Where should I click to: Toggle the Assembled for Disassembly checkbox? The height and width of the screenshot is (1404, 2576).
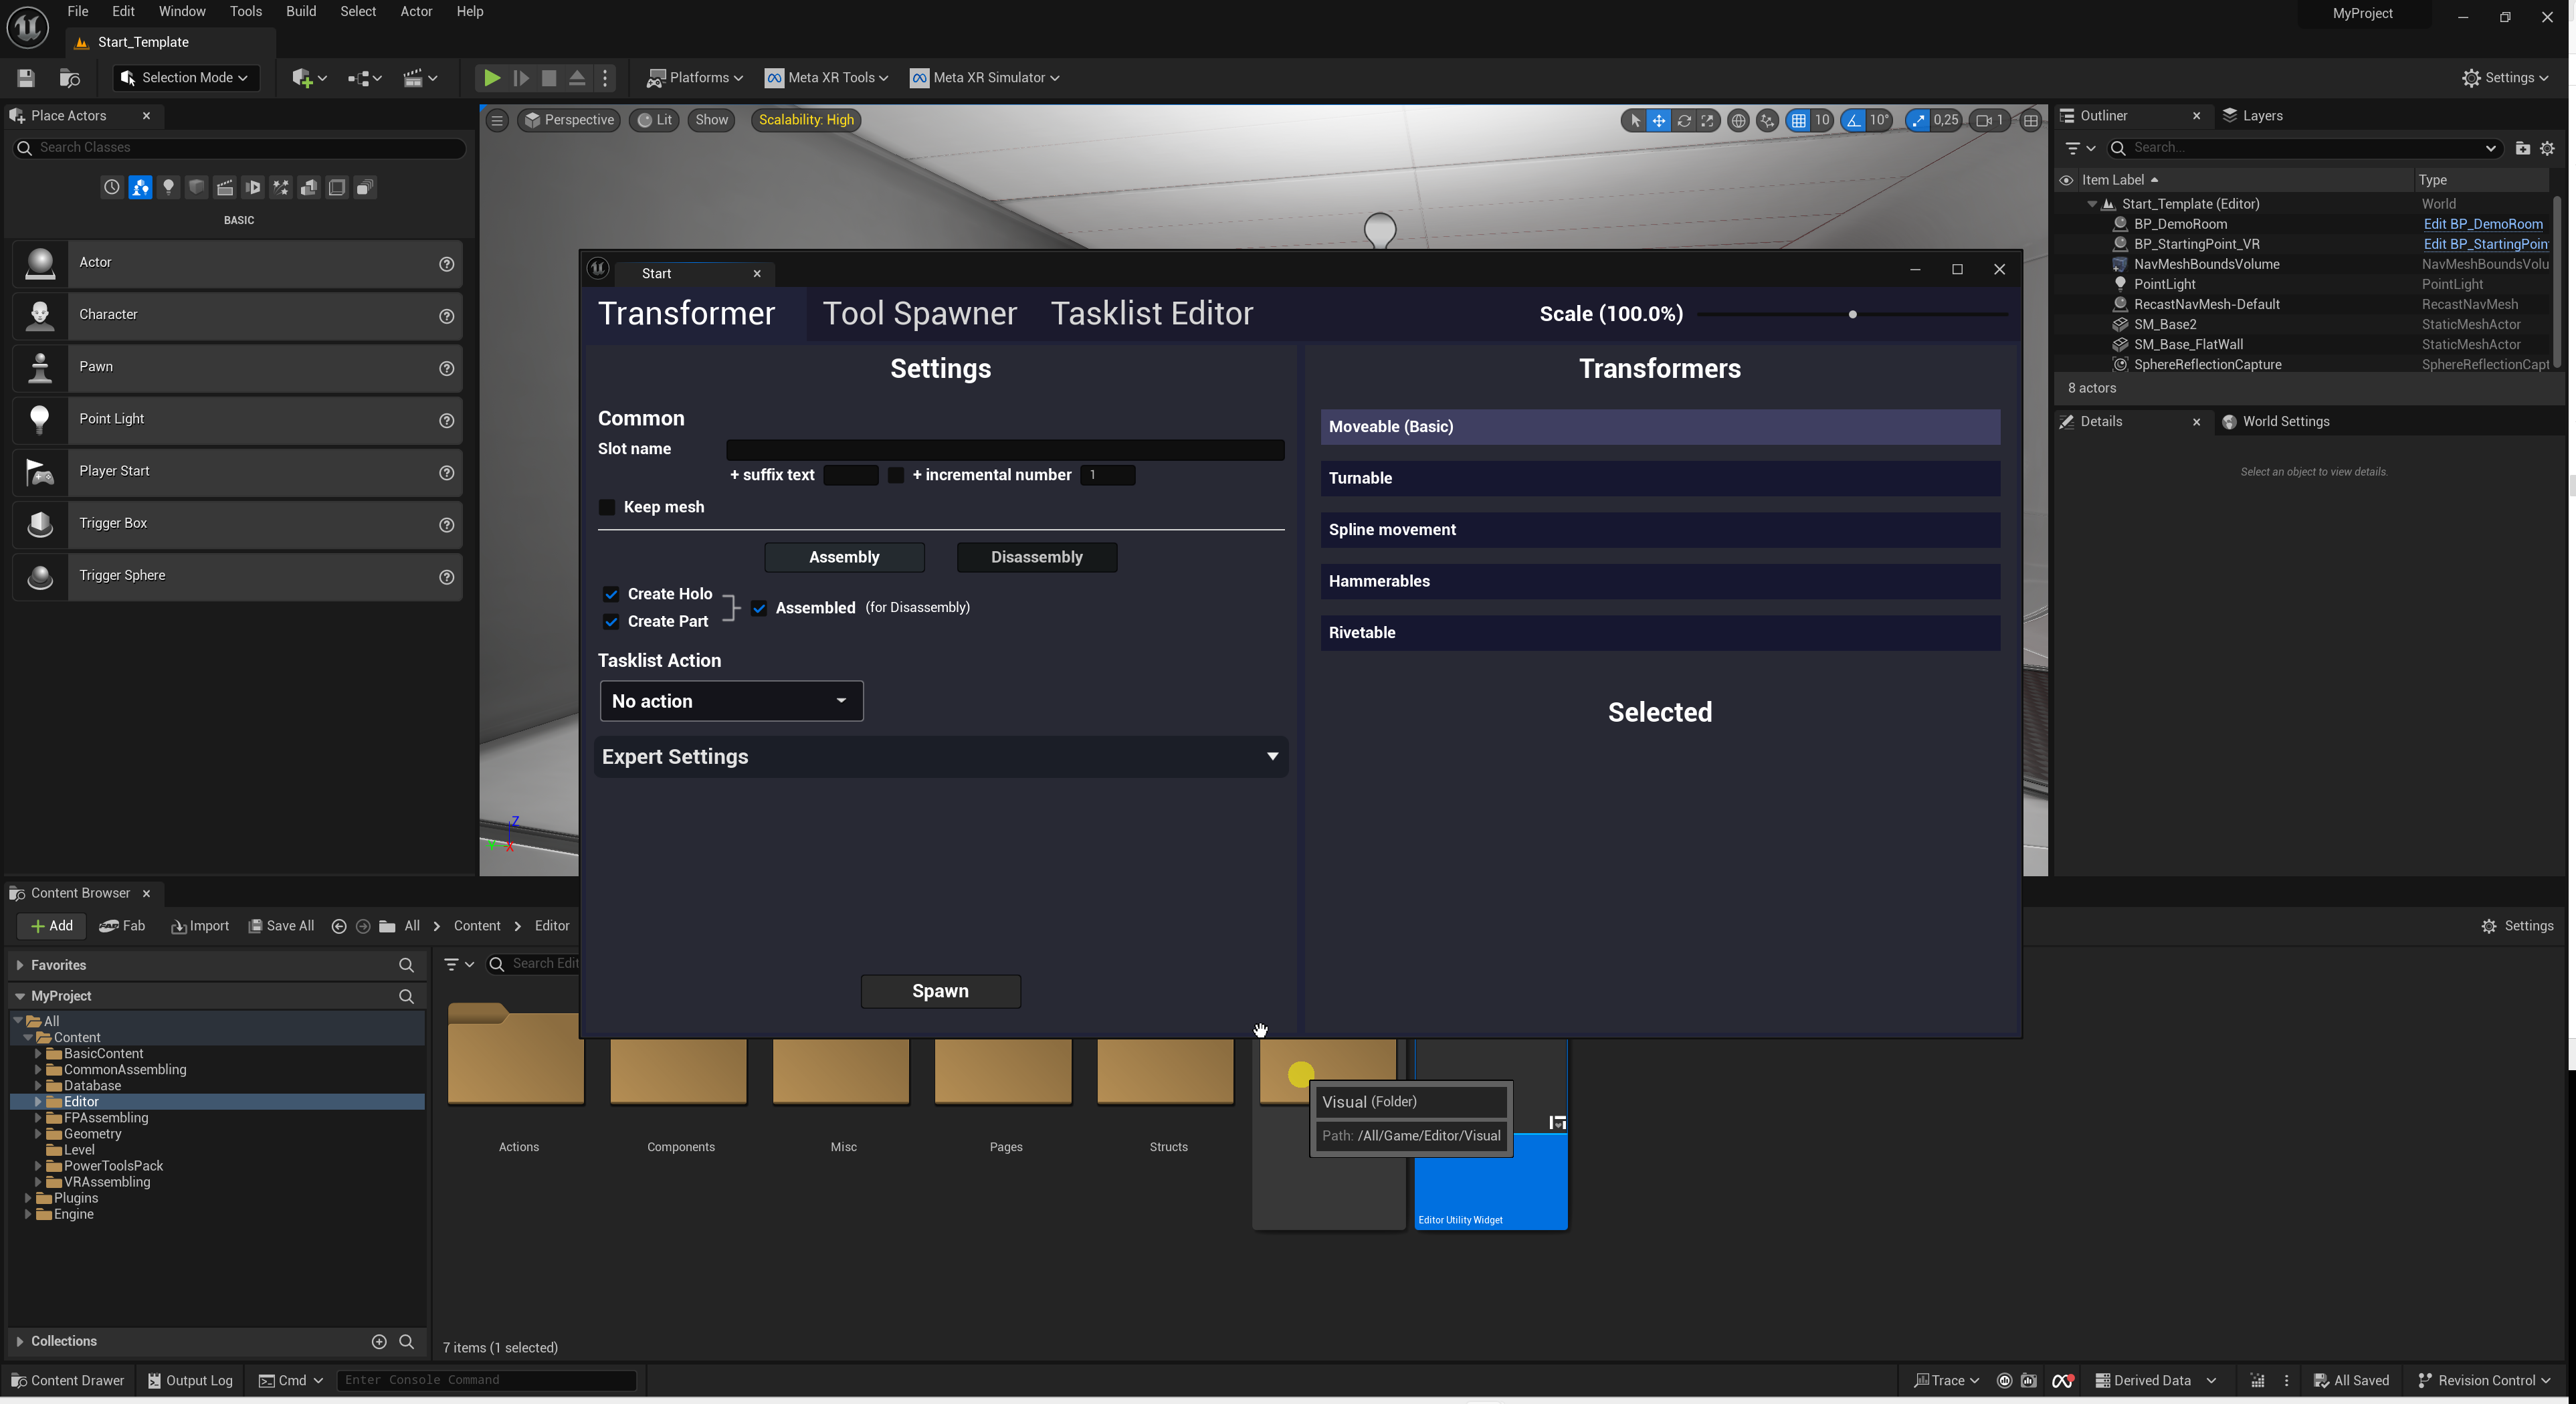(759, 608)
